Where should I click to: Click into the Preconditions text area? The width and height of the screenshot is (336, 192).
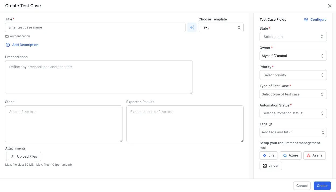(x=99, y=77)
